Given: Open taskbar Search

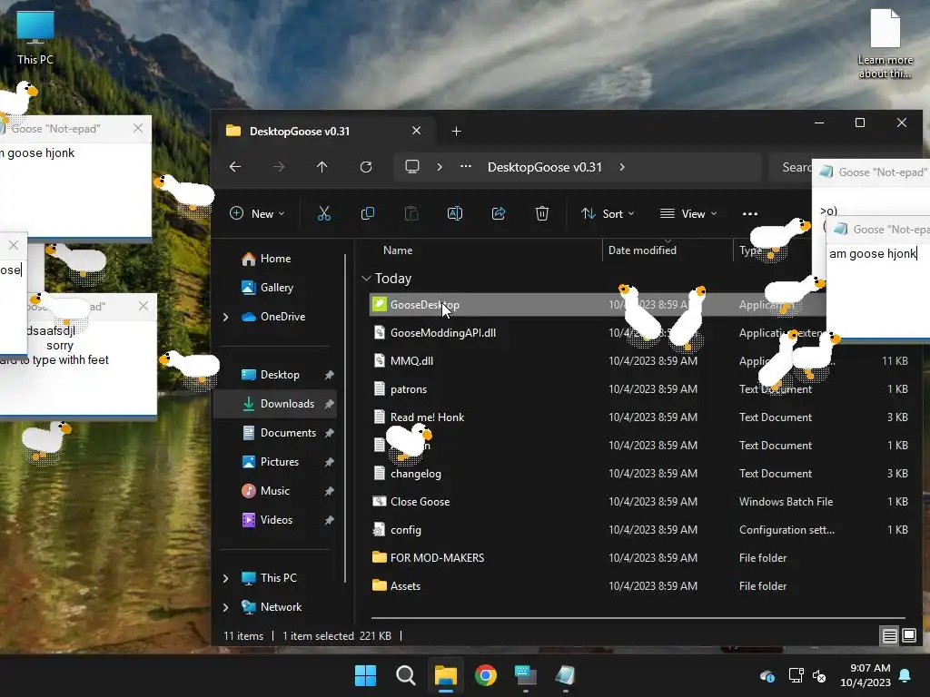Looking at the screenshot, I should point(406,675).
